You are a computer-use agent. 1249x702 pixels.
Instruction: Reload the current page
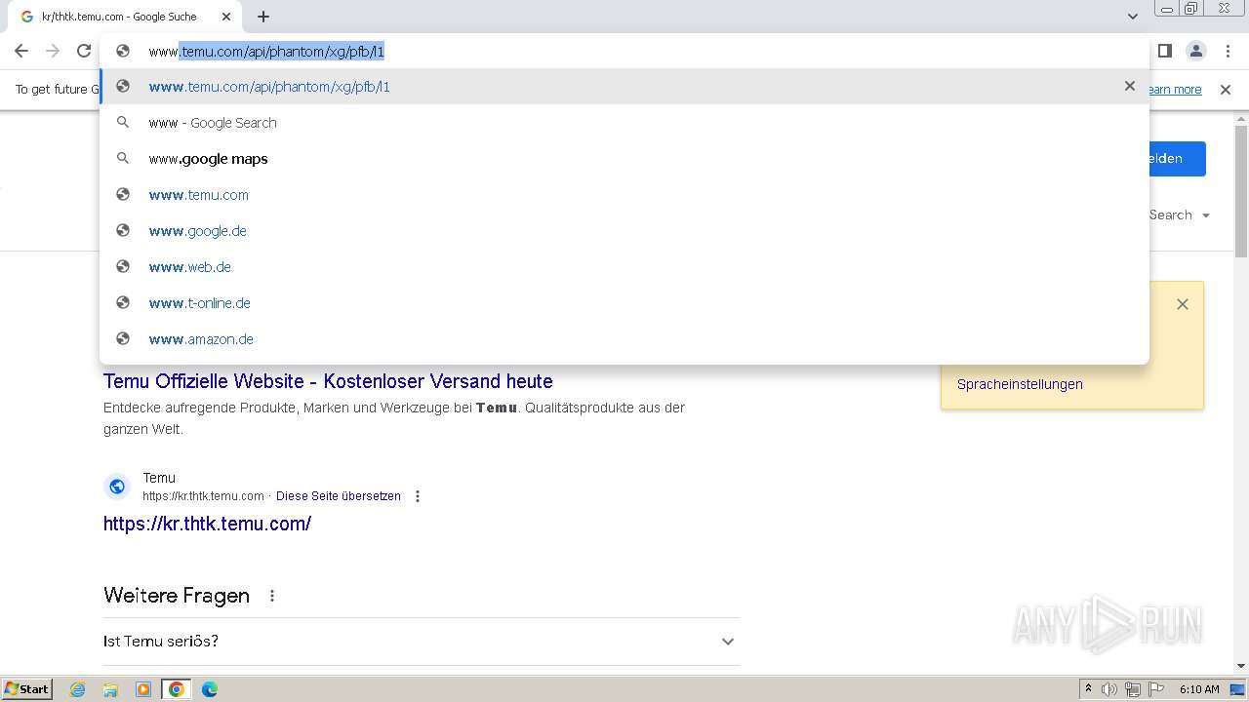[84, 51]
